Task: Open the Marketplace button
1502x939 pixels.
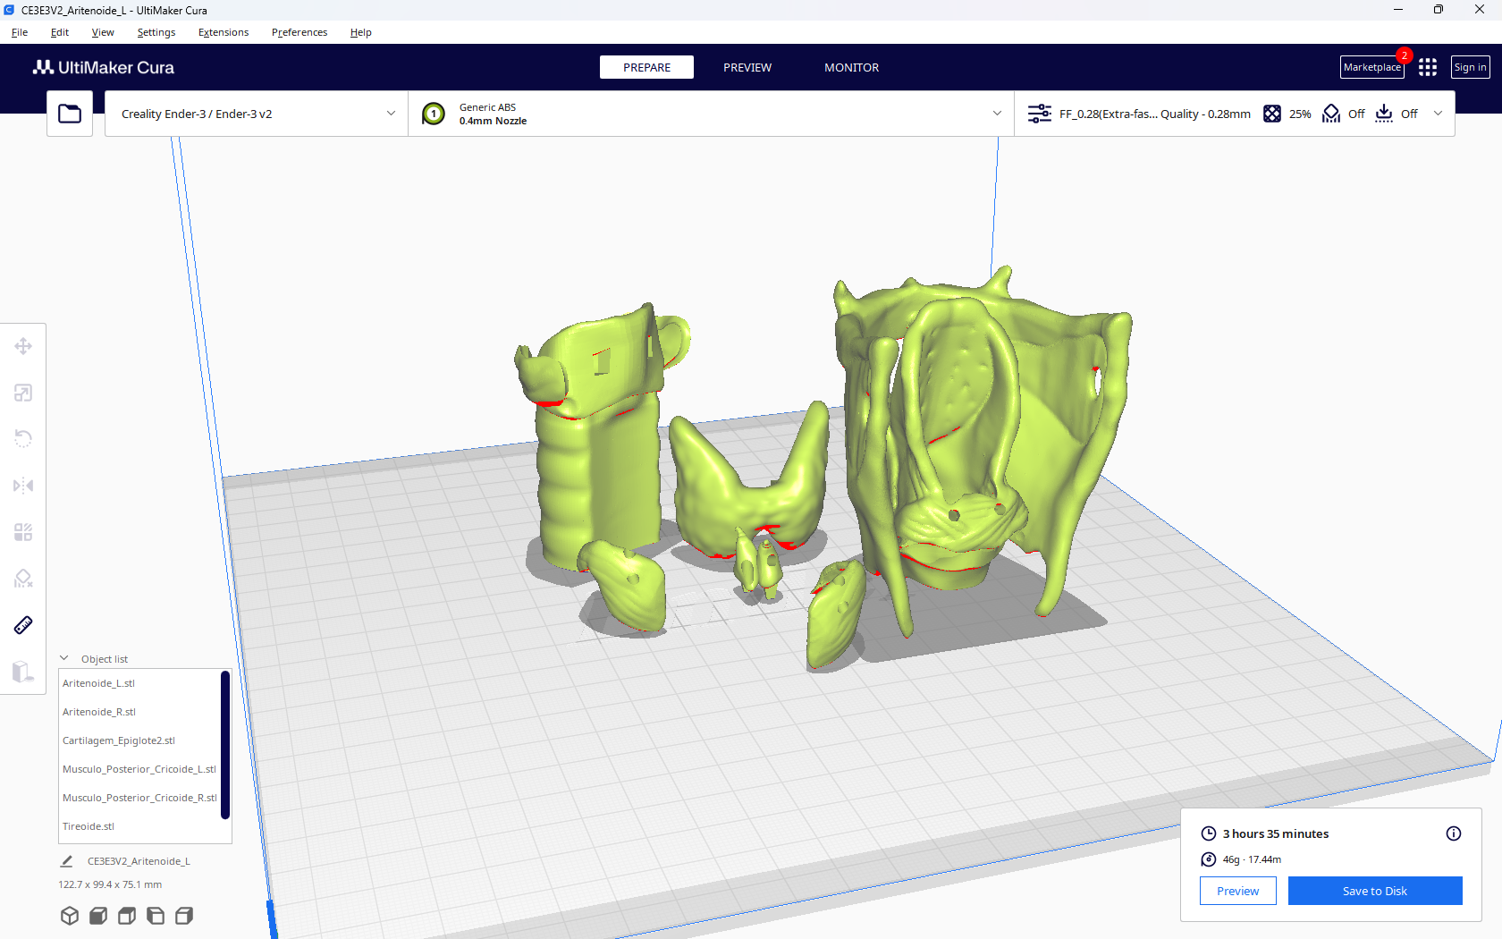Action: 1372,67
